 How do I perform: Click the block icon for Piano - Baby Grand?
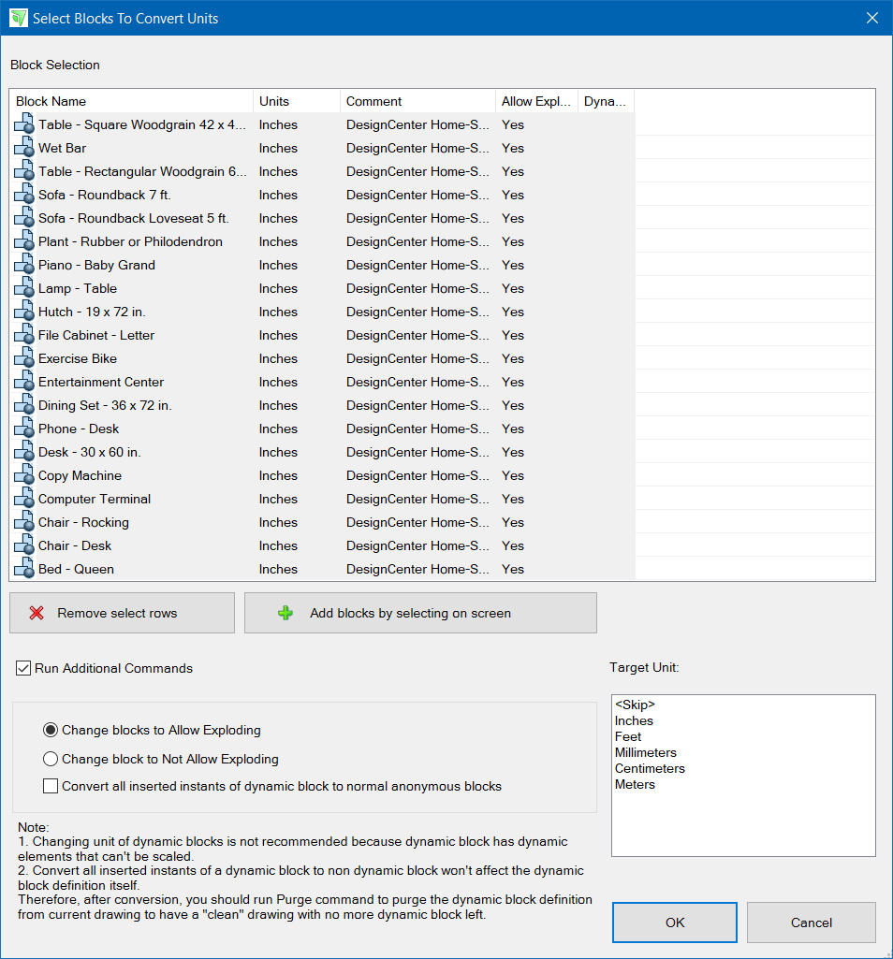pos(24,265)
